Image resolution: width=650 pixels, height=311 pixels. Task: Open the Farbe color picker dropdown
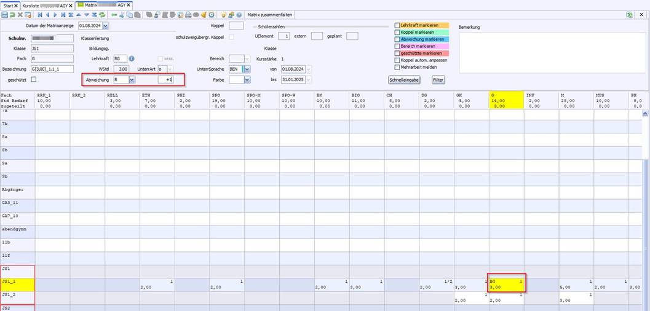pos(247,80)
